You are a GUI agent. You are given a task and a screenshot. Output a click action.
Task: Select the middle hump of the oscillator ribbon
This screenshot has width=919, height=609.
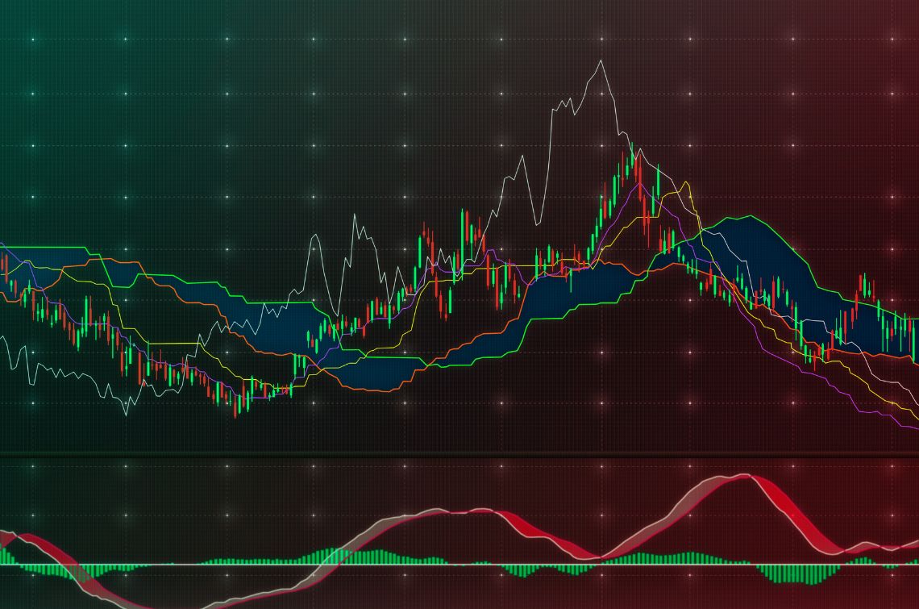[x=476, y=512]
